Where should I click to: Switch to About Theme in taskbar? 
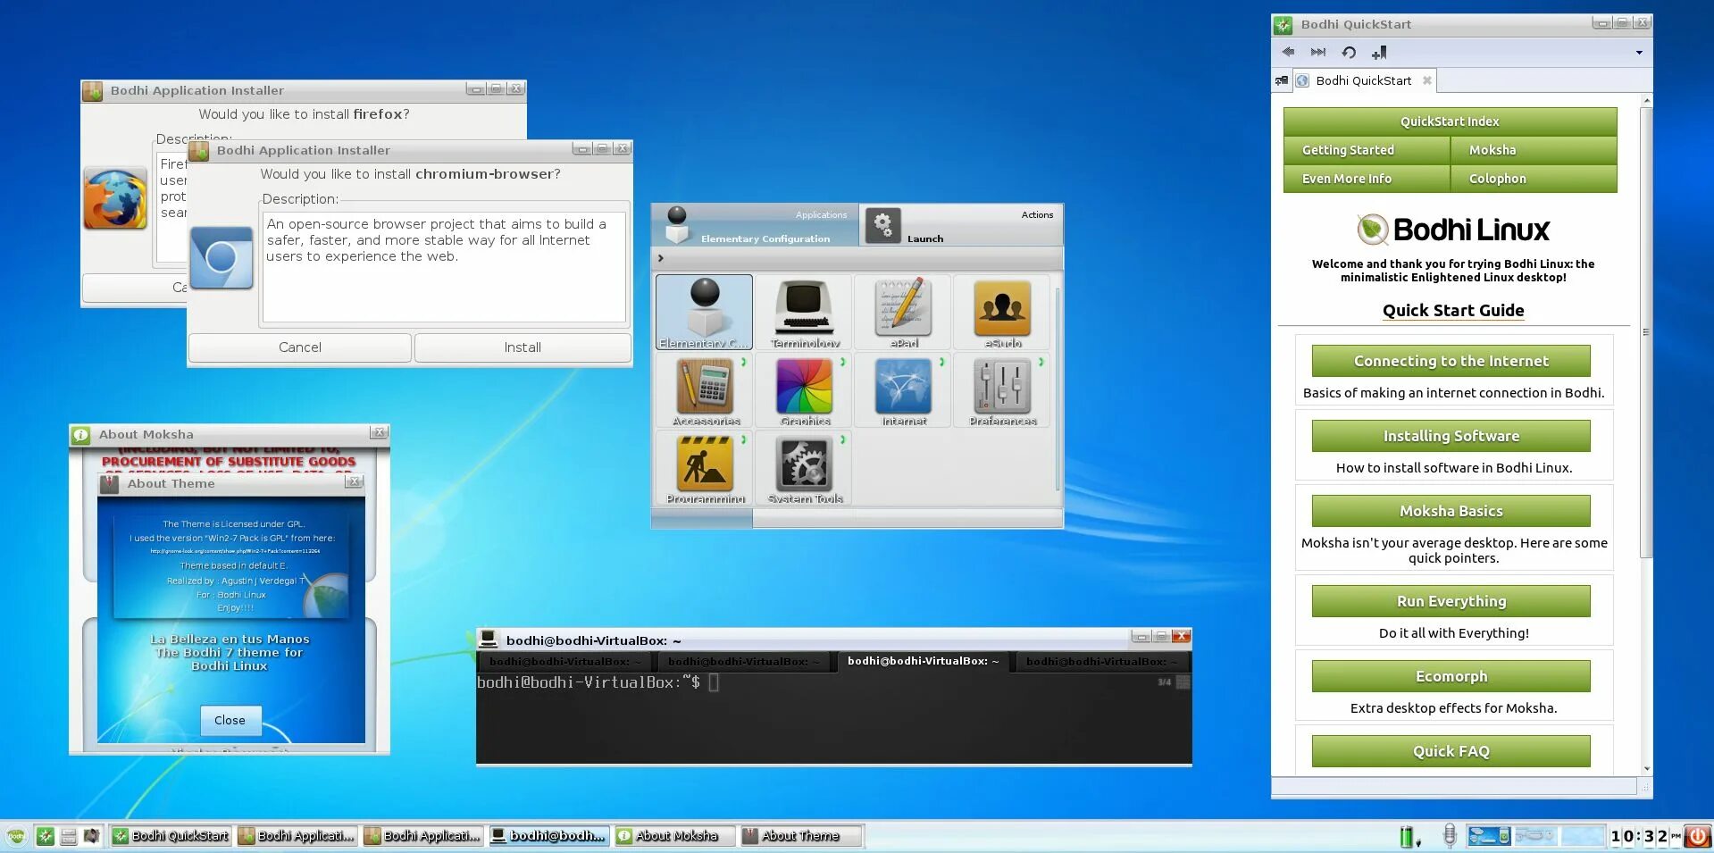[x=800, y=836]
